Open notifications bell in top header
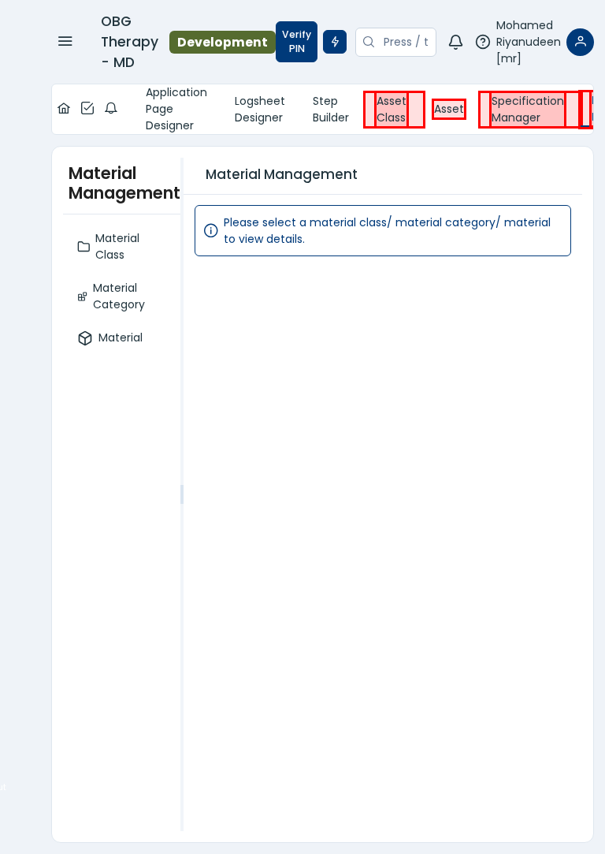The height and width of the screenshot is (854, 605). [x=455, y=42]
